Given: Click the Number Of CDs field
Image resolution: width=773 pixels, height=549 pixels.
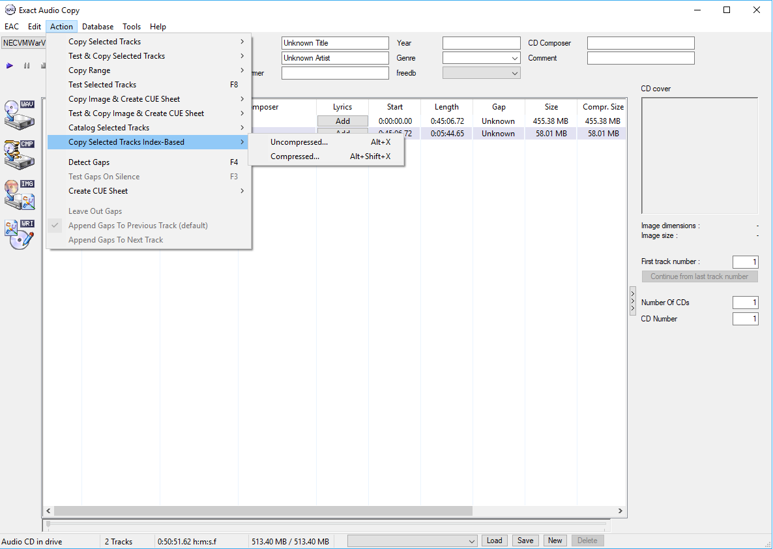Looking at the screenshot, I should [x=746, y=303].
